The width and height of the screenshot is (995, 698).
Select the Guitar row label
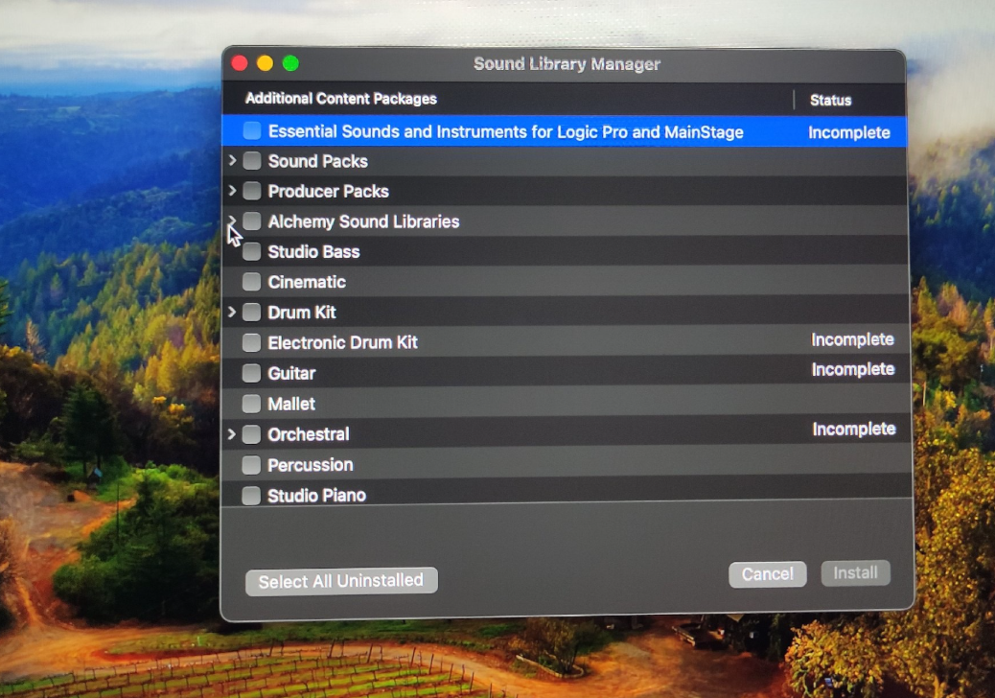[x=292, y=373]
